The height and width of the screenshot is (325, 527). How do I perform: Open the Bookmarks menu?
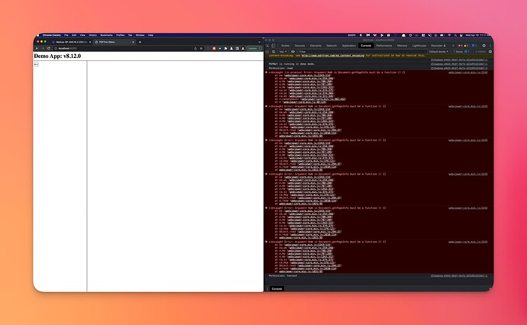pyautogui.click(x=106, y=35)
